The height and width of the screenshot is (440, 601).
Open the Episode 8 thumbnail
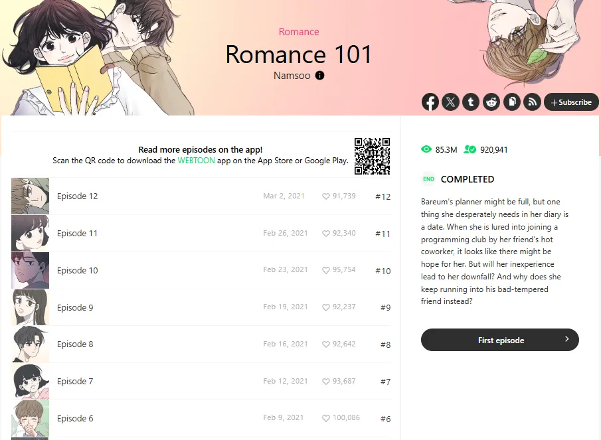[31, 344]
